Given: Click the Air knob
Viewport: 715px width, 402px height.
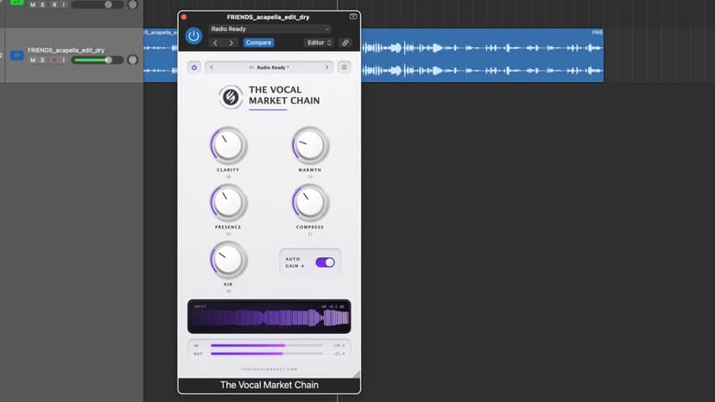Looking at the screenshot, I should (x=228, y=260).
